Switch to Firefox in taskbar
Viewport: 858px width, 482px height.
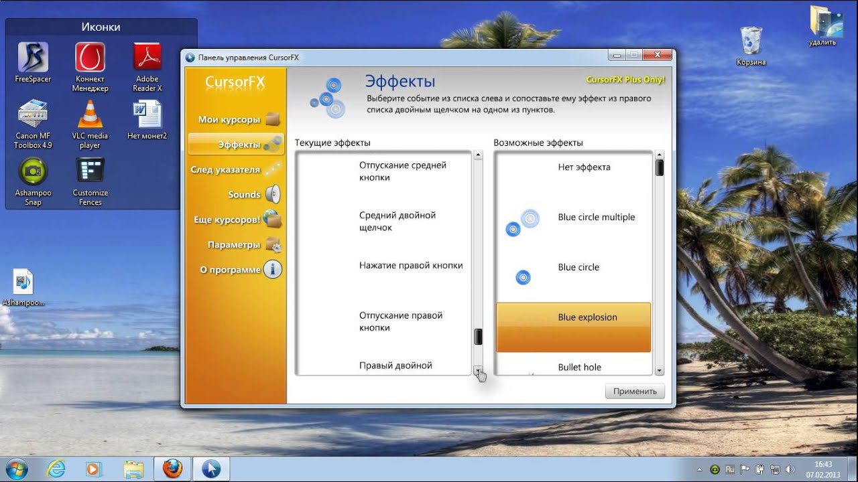[x=172, y=469]
